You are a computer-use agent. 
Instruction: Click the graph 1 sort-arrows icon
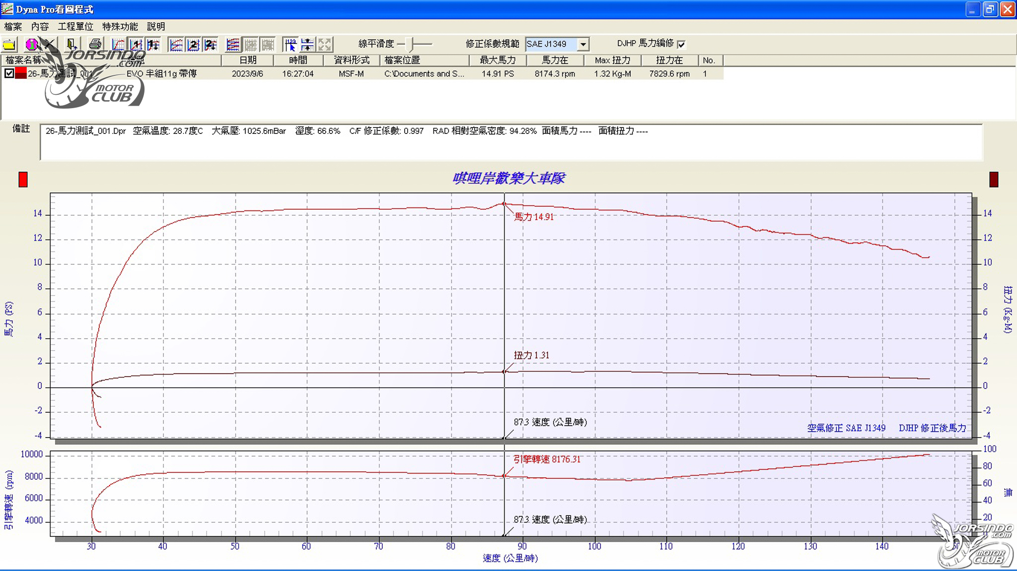153,45
